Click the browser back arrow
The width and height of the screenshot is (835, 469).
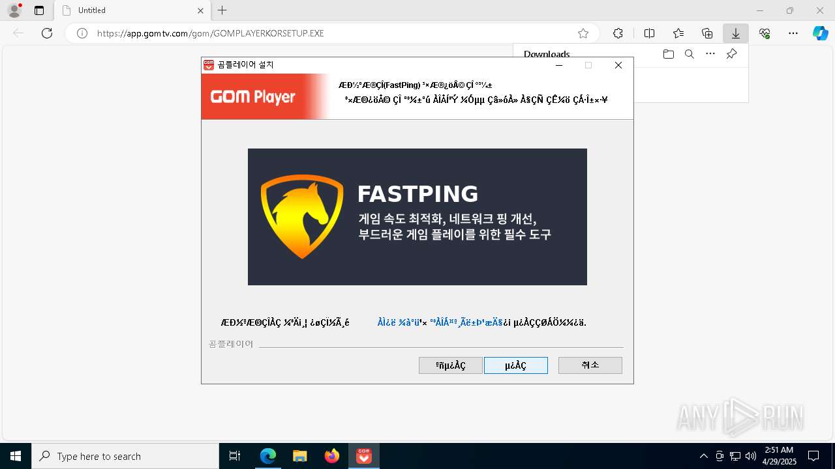18,33
